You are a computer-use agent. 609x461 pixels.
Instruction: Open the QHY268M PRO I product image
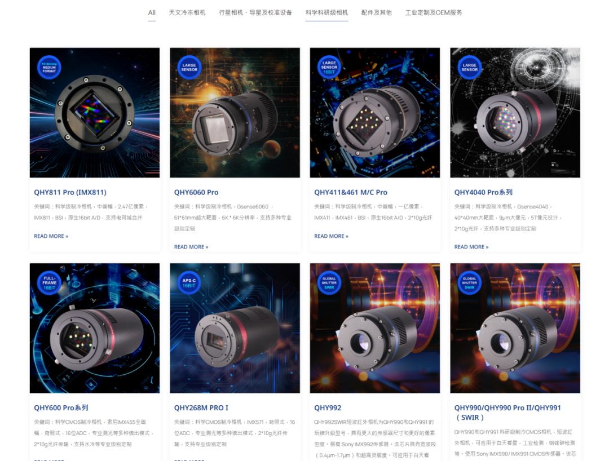[x=235, y=329]
